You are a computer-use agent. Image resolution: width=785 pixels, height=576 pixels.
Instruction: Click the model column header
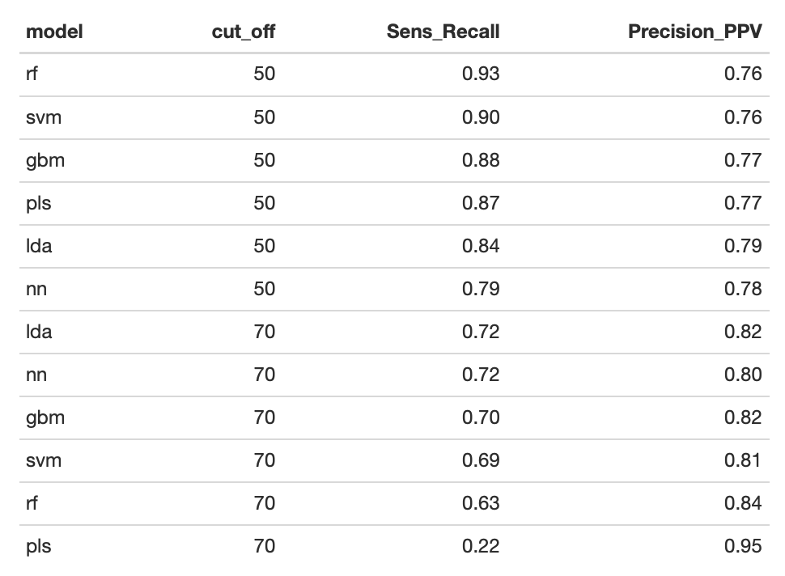click(54, 32)
